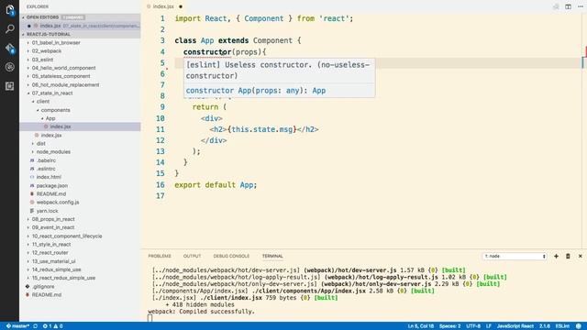Click Spaces: 2 indentation setting

pos(450,326)
